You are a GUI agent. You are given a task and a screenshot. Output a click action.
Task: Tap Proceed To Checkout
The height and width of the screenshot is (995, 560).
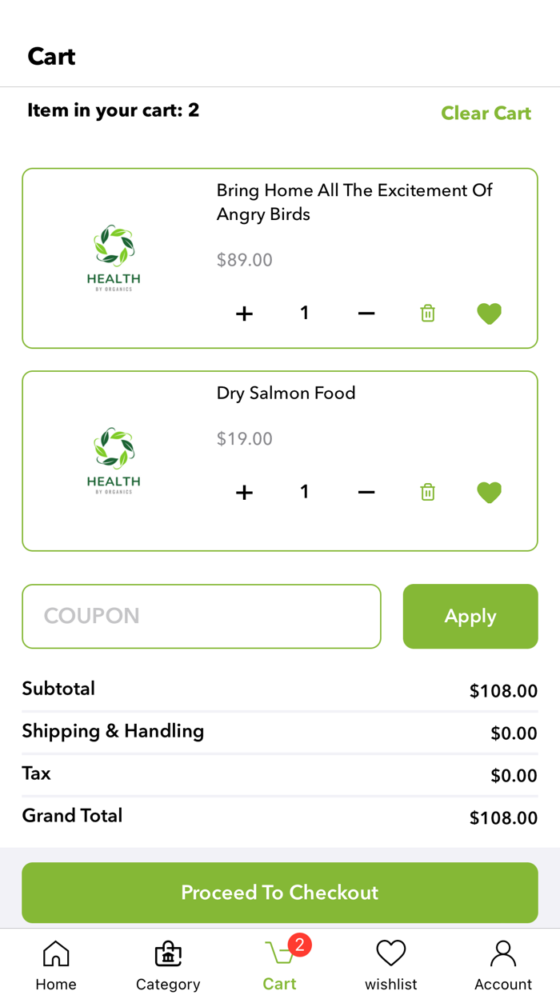[279, 892]
